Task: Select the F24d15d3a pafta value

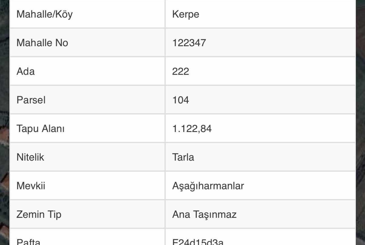Action: click(x=198, y=242)
